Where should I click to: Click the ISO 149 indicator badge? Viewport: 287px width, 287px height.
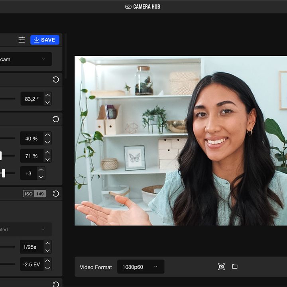click(x=35, y=194)
